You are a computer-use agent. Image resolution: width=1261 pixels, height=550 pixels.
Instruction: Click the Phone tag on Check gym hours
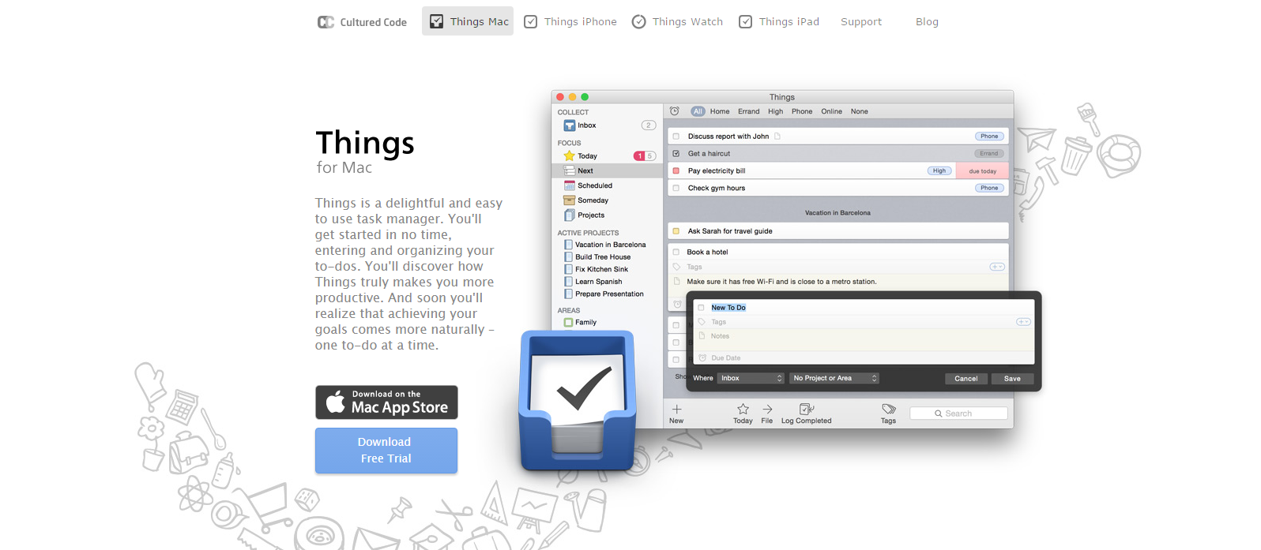point(989,188)
